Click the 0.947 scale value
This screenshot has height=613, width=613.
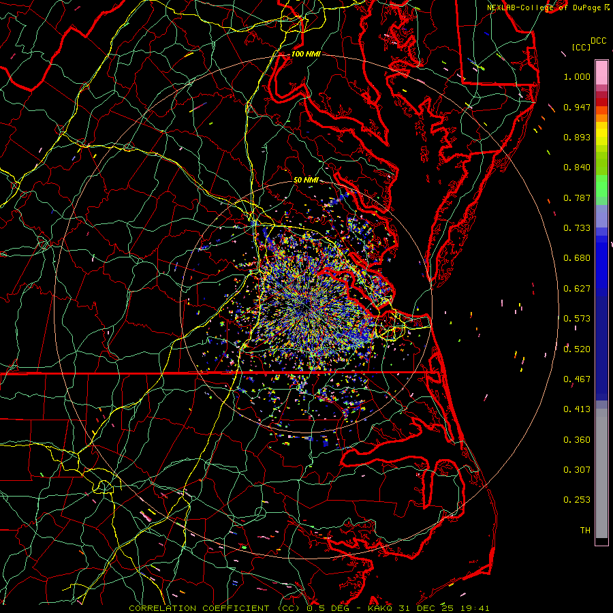tap(577, 107)
